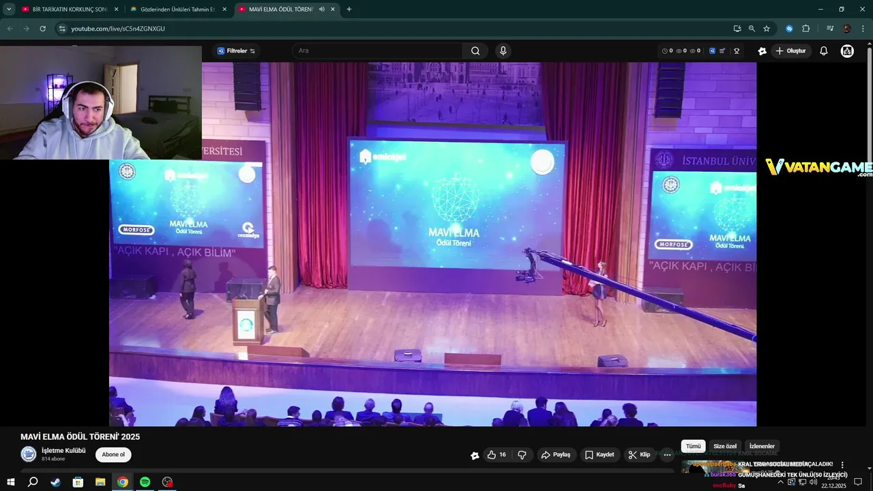Image resolution: width=873 pixels, height=491 pixels.
Task: Open Steam from the taskbar
Action: 55,482
